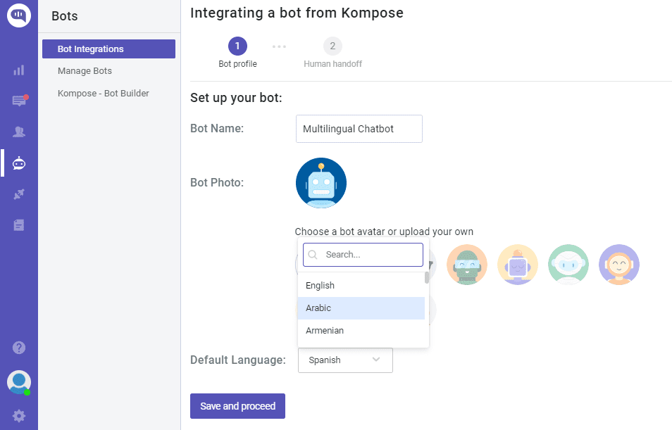Open the Kommunicate logo home icon

(x=19, y=15)
